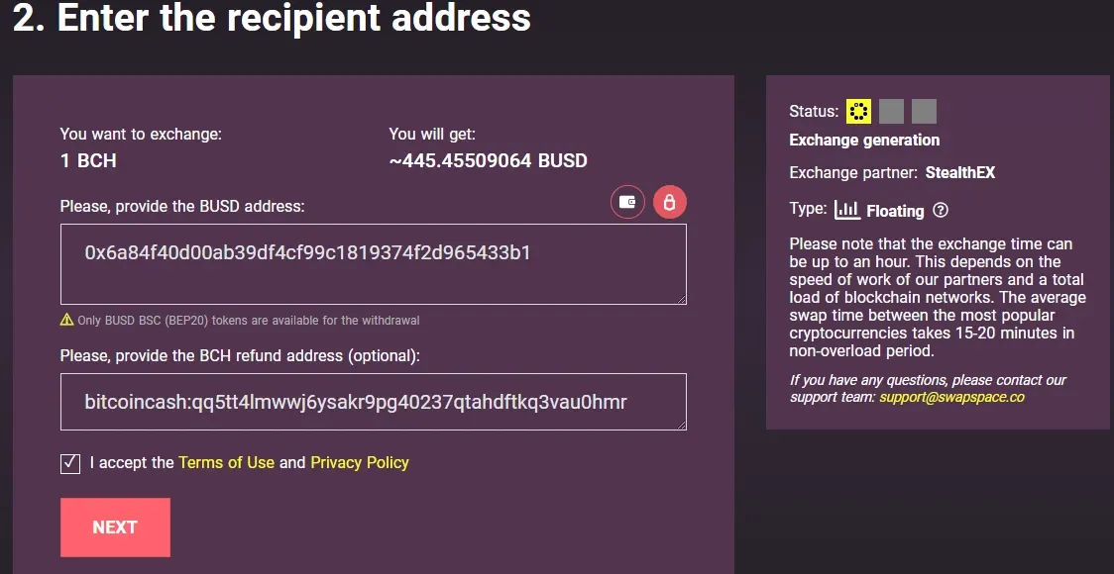Click the StealthEX exchange partner name
Screen dimensions: 1114x574
[x=959, y=172]
